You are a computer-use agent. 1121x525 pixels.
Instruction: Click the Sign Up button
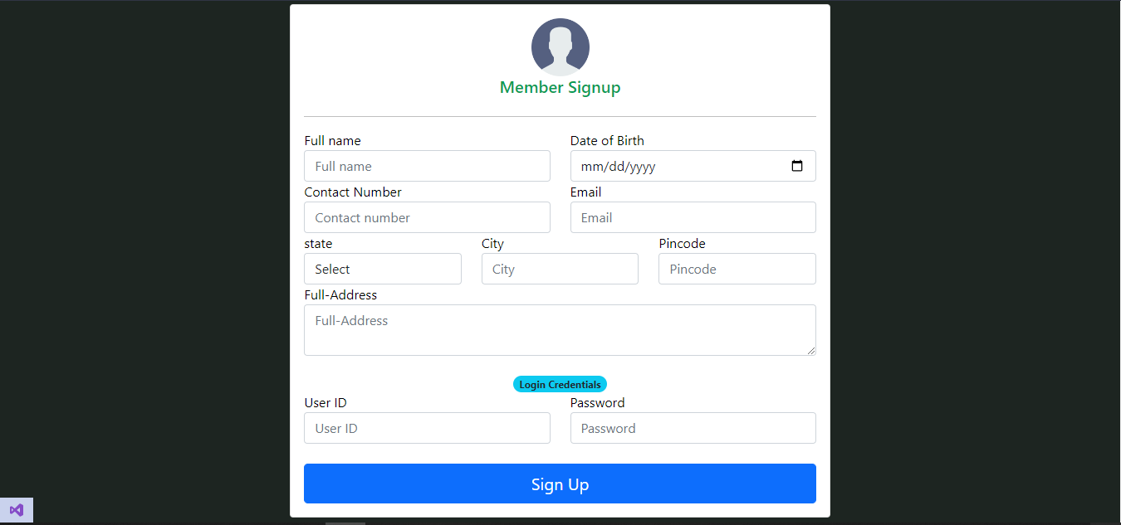point(560,484)
